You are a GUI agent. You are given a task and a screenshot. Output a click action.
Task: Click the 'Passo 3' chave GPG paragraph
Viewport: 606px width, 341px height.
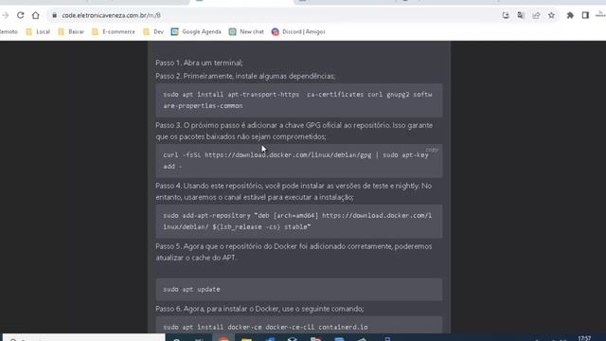point(294,131)
